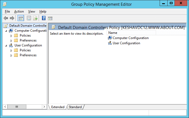Expand Preferences under User Configuration

point(11,55)
